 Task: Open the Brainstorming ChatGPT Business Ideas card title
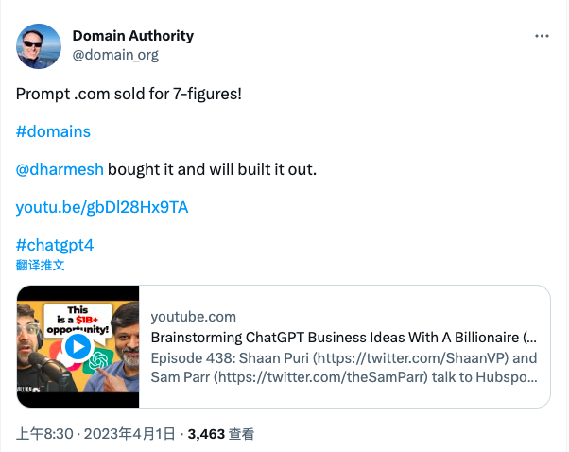tap(344, 338)
